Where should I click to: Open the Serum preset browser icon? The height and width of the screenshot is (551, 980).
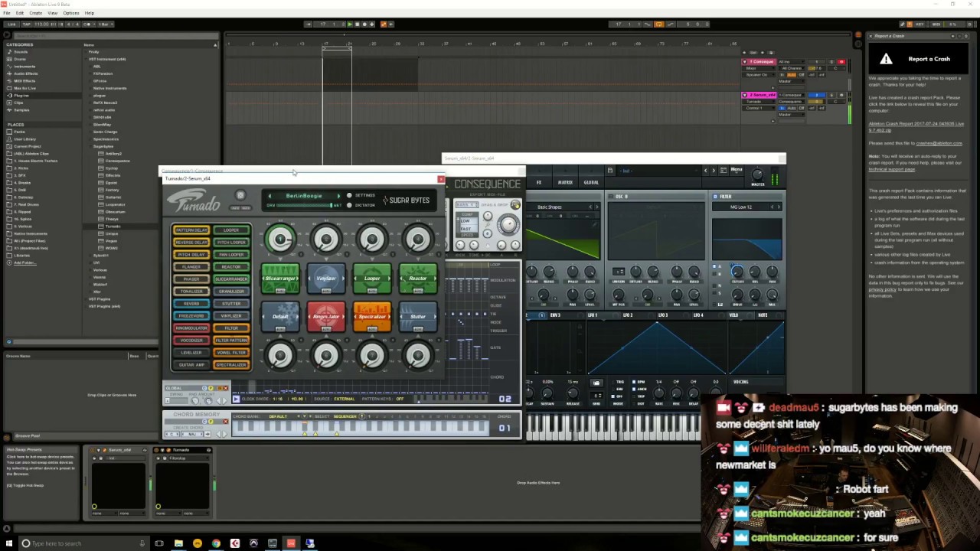click(x=724, y=170)
